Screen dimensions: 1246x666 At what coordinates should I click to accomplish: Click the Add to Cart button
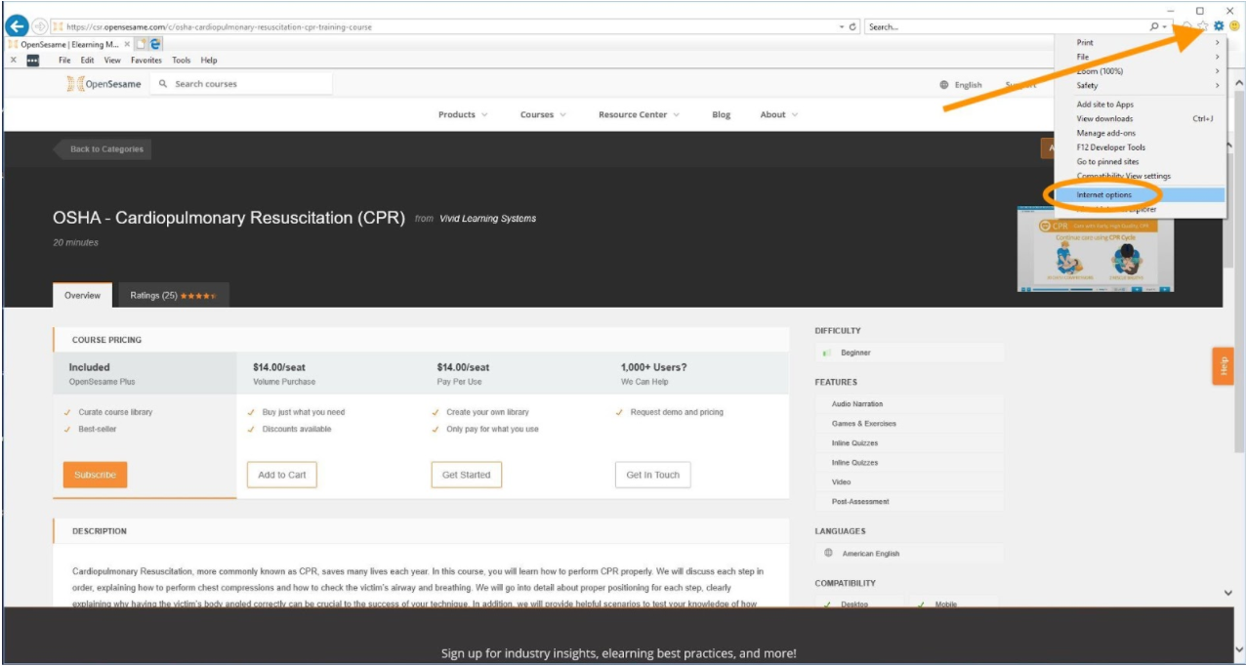coord(281,475)
